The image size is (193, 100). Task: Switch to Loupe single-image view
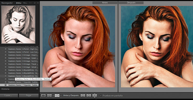pos(43,96)
